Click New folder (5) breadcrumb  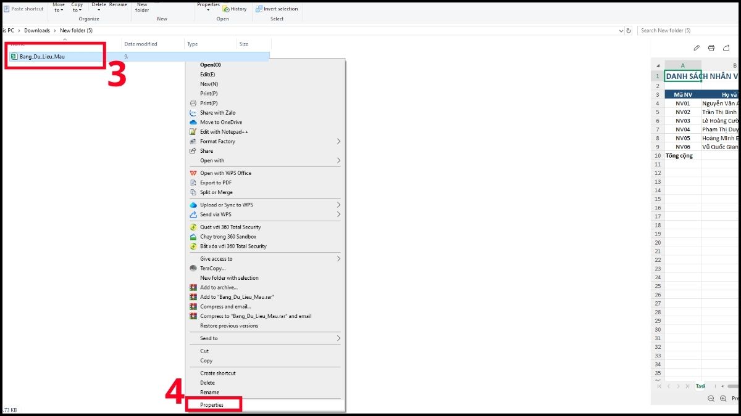77,30
